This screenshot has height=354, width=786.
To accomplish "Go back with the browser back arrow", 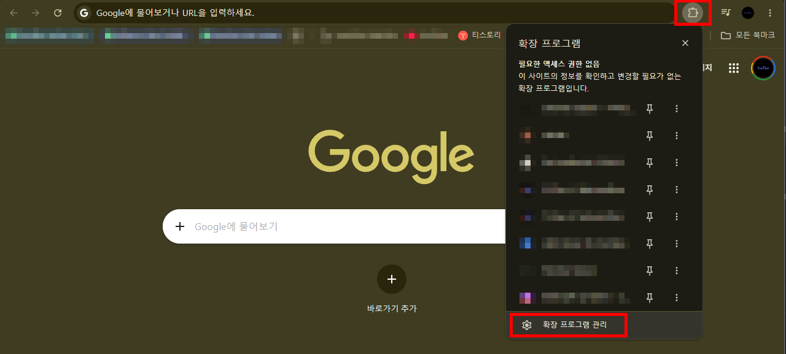I will pos(14,13).
